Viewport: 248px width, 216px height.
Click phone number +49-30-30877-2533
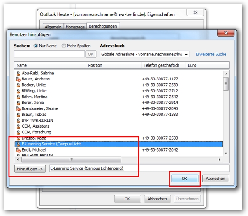[x=160, y=138]
